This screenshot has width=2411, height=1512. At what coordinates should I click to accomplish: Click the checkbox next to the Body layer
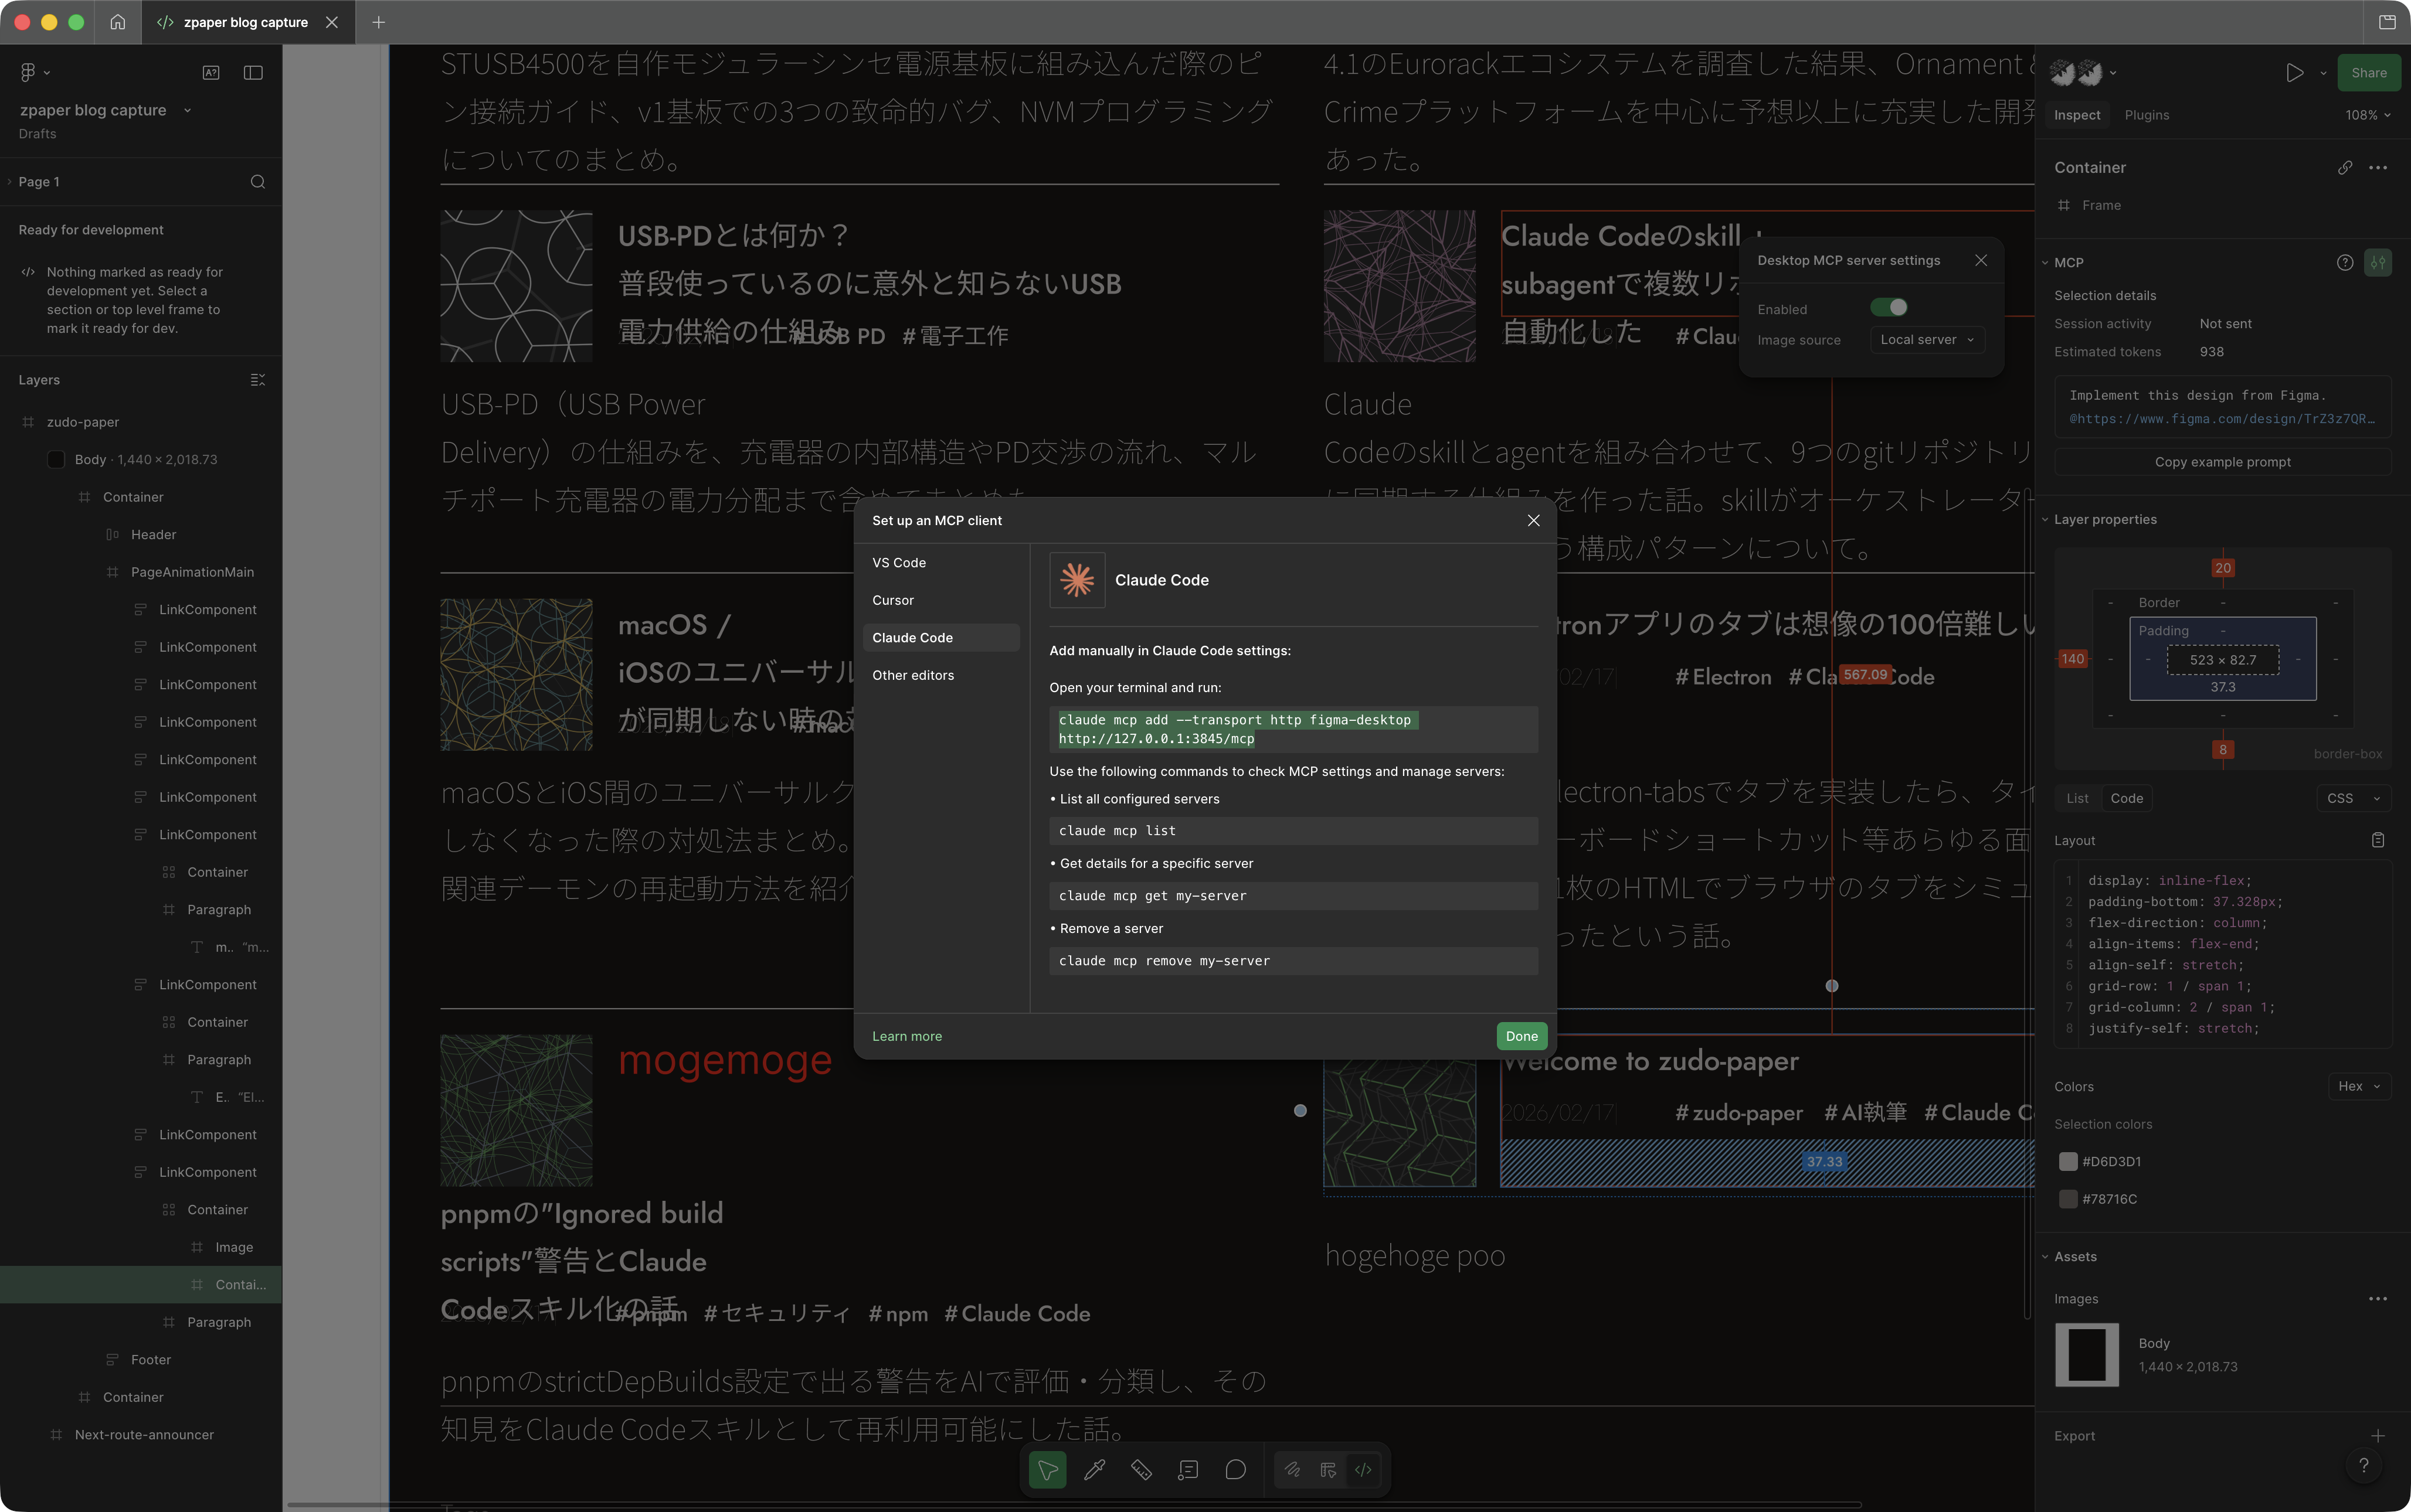pos(57,459)
